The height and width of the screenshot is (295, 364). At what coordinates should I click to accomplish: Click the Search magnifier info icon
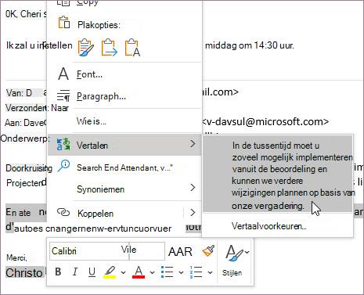[63, 166]
